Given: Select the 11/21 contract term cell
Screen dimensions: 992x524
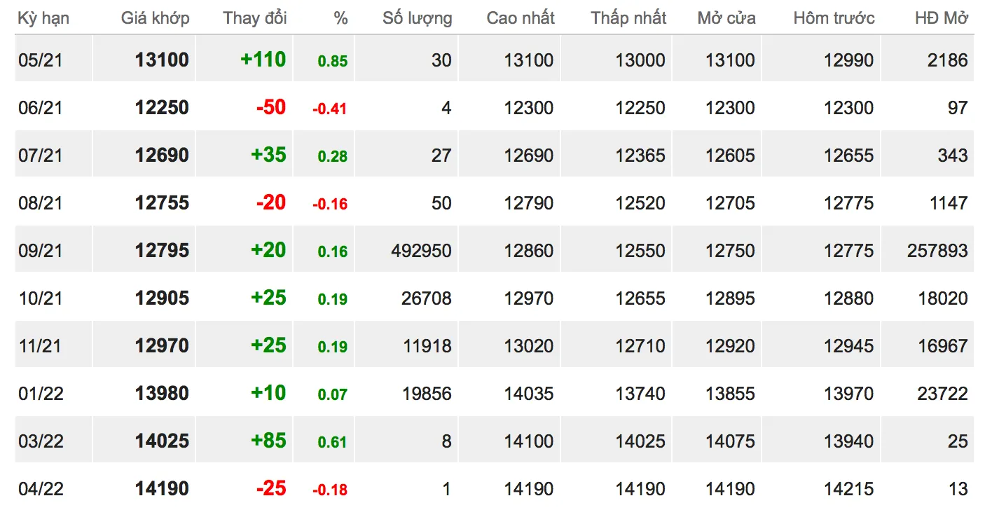Looking at the screenshot, I should tap(53, 345).
